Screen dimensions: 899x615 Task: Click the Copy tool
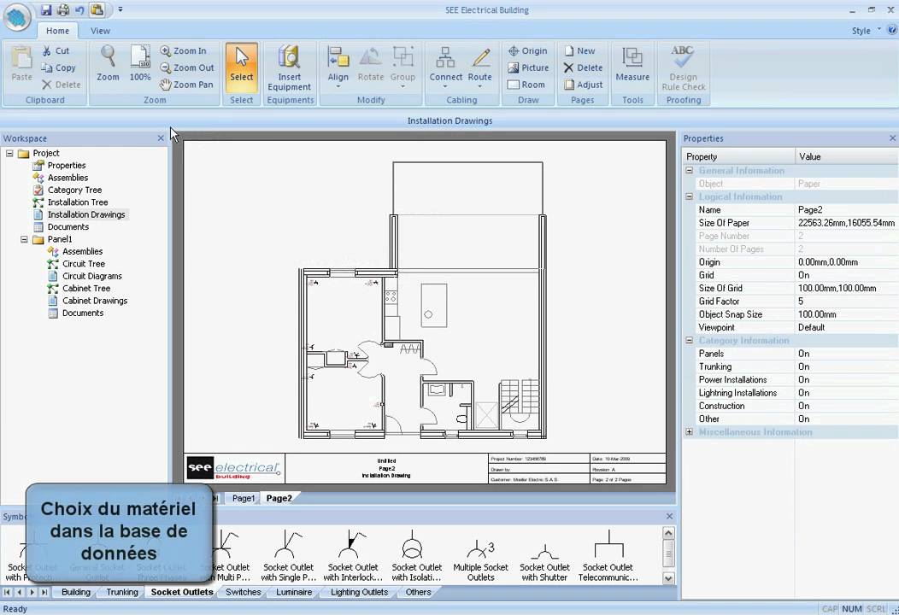[x=58, y=67]
